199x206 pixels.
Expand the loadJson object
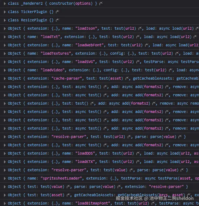click(5, 28)
